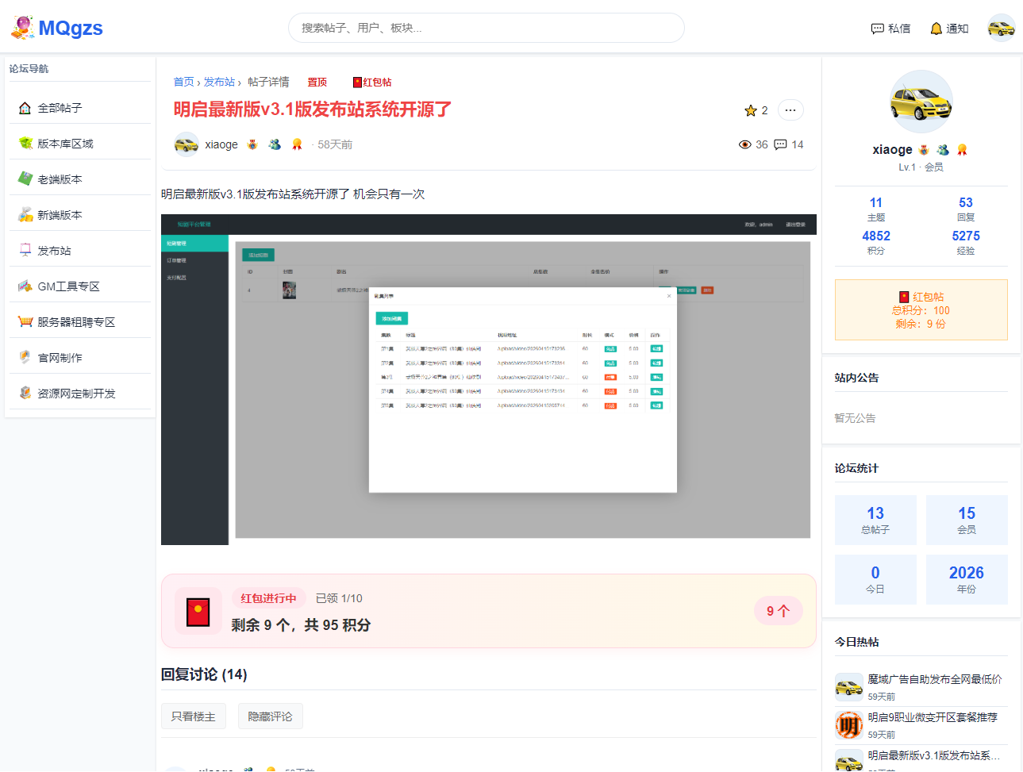Click the post title 明启最新版v3.1版发布站系统开源了
The image size is (1023, 772).
click(313, 109)
